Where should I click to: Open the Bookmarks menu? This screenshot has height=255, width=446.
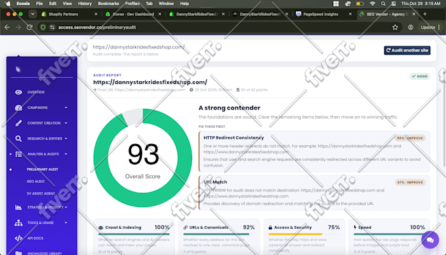coord(108,4)
